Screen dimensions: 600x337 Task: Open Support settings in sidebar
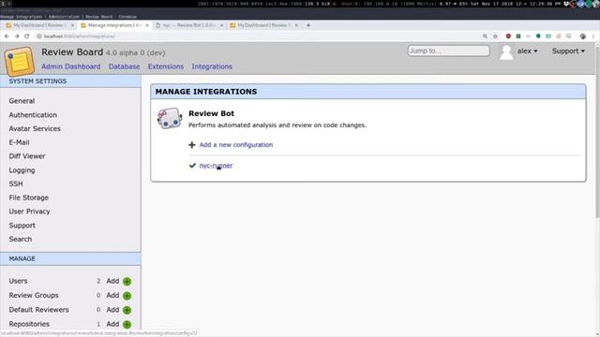click(22, 226)
